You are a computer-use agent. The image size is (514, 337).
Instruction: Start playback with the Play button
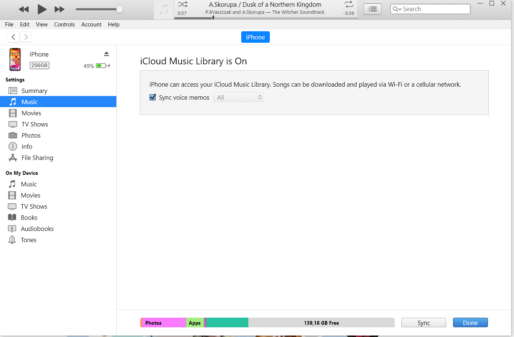click(x=42, y=9)
